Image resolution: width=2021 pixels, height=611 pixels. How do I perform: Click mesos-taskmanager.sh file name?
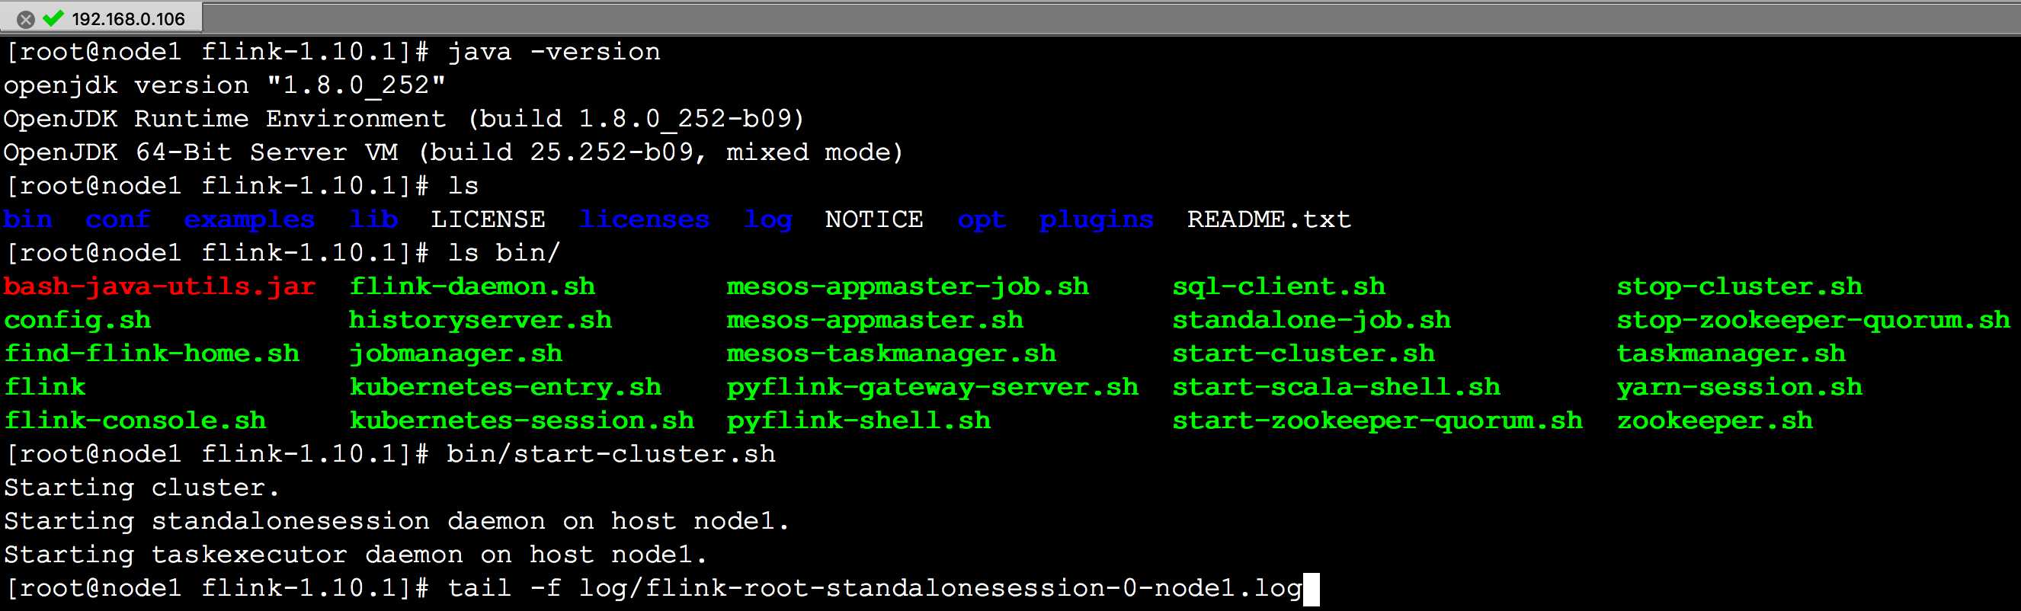892,354
